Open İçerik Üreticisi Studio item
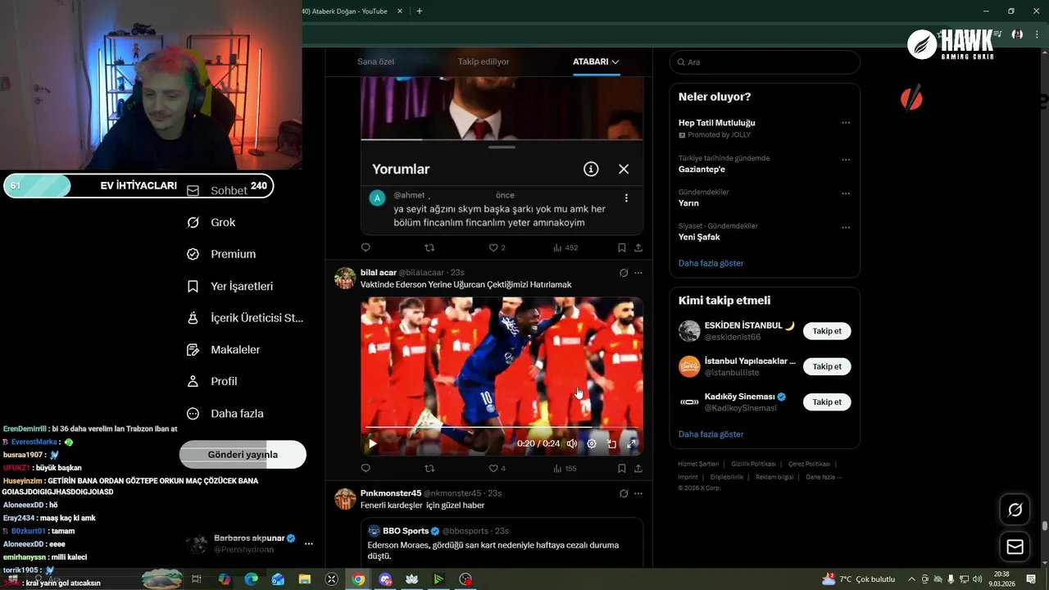This screenshot has height=590, width=1049. [245, 318]
